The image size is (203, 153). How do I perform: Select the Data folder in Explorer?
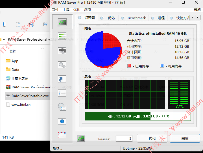[12, 69]
